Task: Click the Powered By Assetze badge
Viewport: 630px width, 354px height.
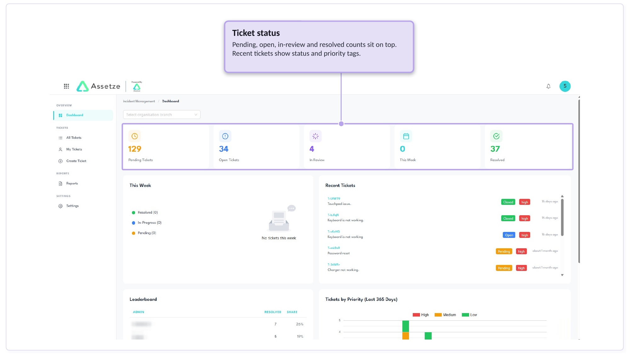Action: pos(137,86)
